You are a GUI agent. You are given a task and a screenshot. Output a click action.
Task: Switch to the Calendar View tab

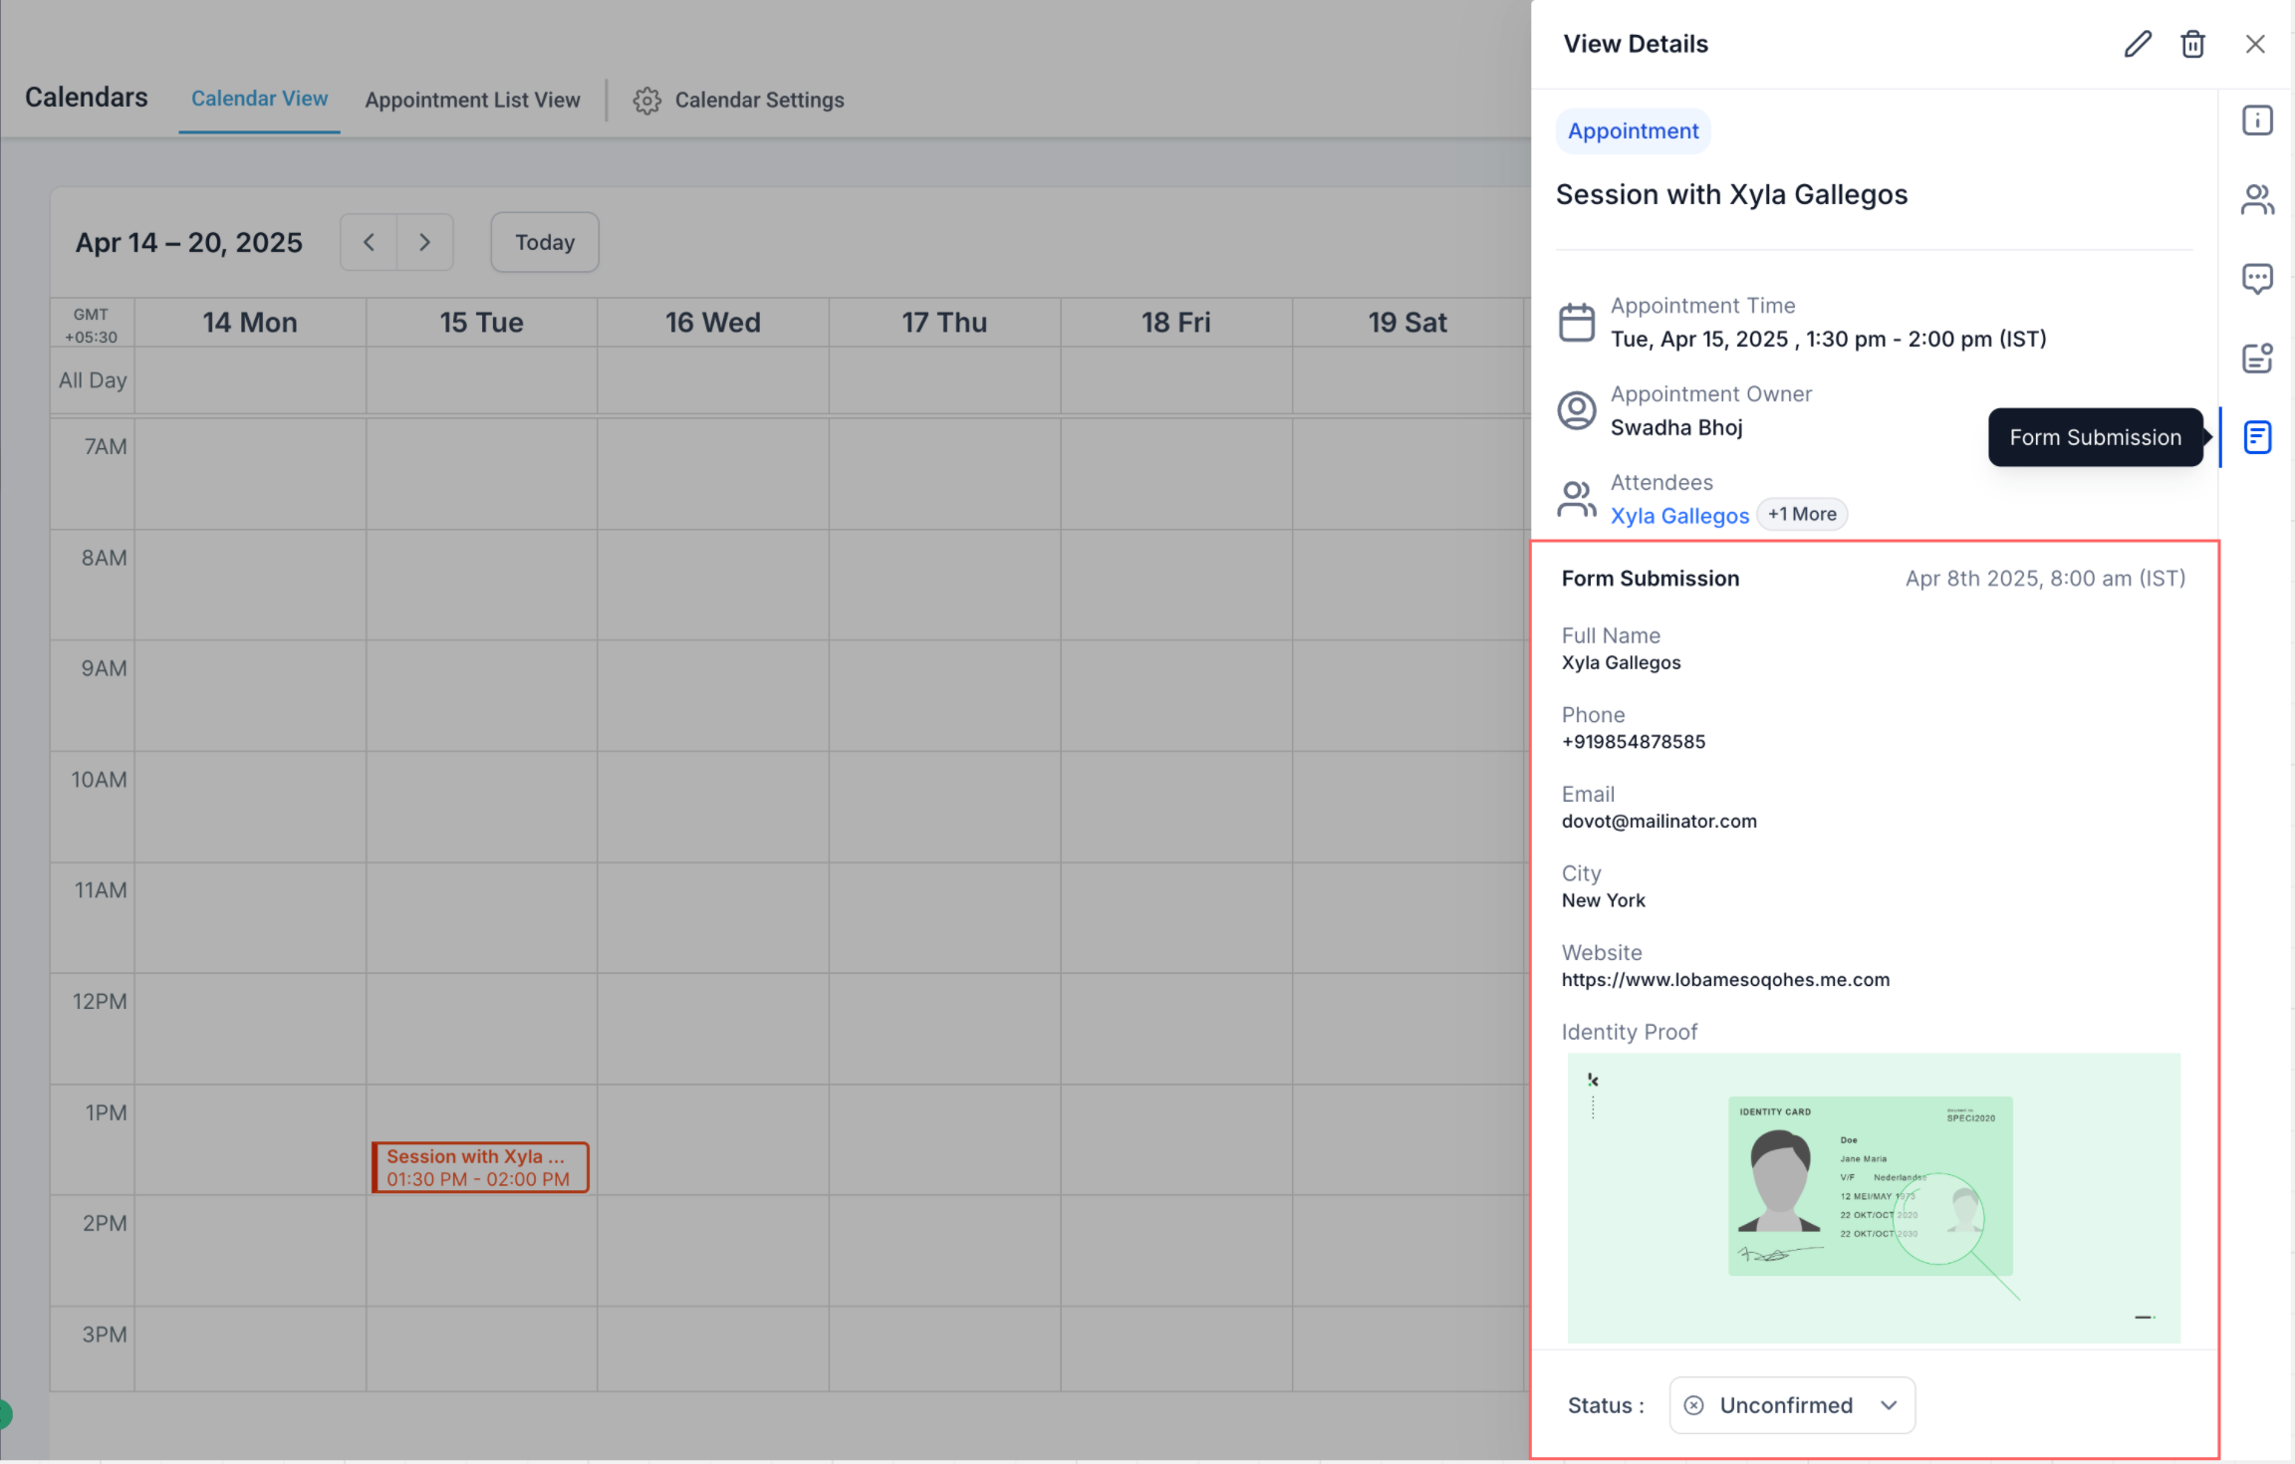[259, 99]
